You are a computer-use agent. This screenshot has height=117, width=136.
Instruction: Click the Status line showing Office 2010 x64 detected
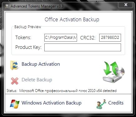coord(61,91)
